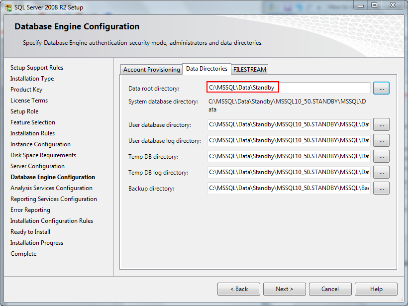Click the SQL Server Setup title bar icon

click(x=8, y=7)
